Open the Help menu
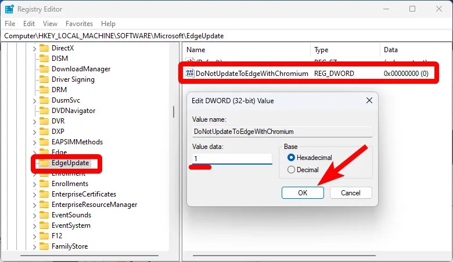453x262 pixels. click(108, 24)
